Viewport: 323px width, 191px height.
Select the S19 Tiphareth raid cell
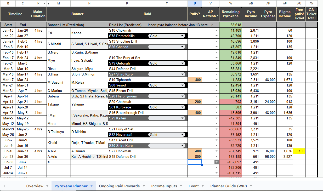(127, 80)
